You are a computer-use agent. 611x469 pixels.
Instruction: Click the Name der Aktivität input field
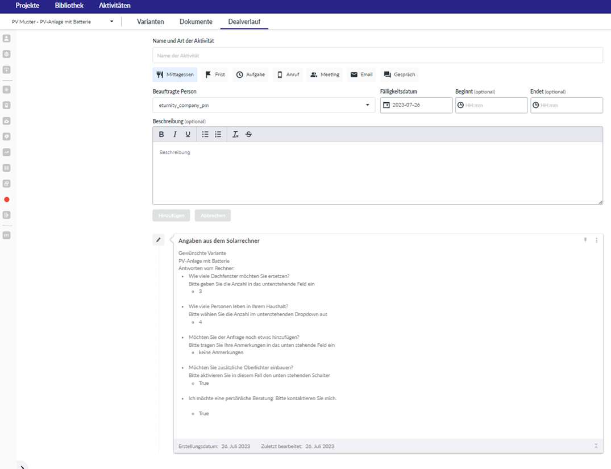[x=377, y=56]
